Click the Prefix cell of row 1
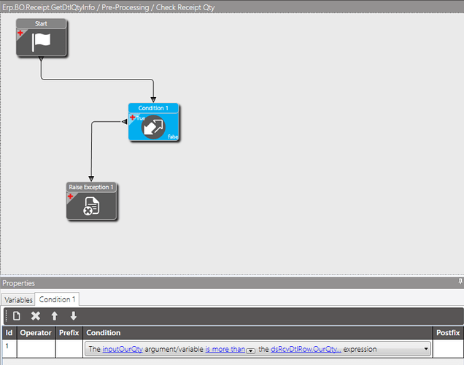 pyautogui.click(x=69, y=348)
